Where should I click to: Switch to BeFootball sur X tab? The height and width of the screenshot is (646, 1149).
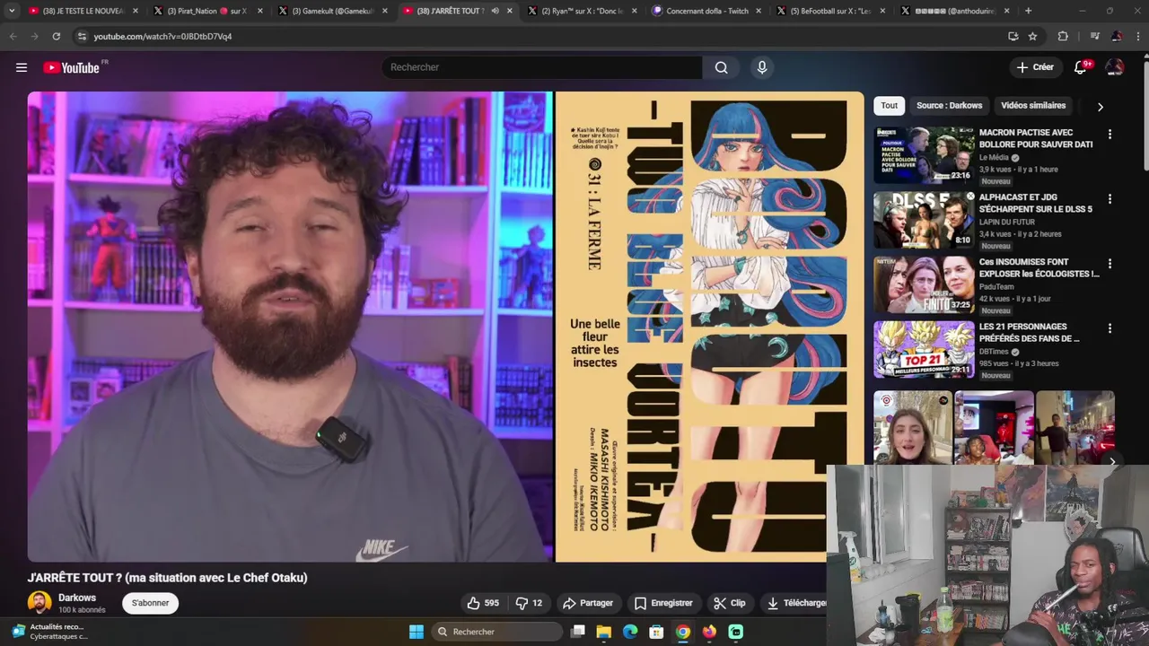click(831, 11)
